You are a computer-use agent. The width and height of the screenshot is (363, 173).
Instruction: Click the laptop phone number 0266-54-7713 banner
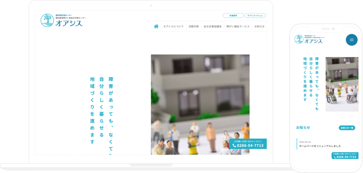[x=248, y=144]
